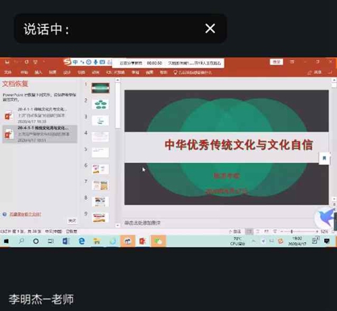
Task: Click the Save icon in the quick access toolbar
Action: click(x=7, y=62)
